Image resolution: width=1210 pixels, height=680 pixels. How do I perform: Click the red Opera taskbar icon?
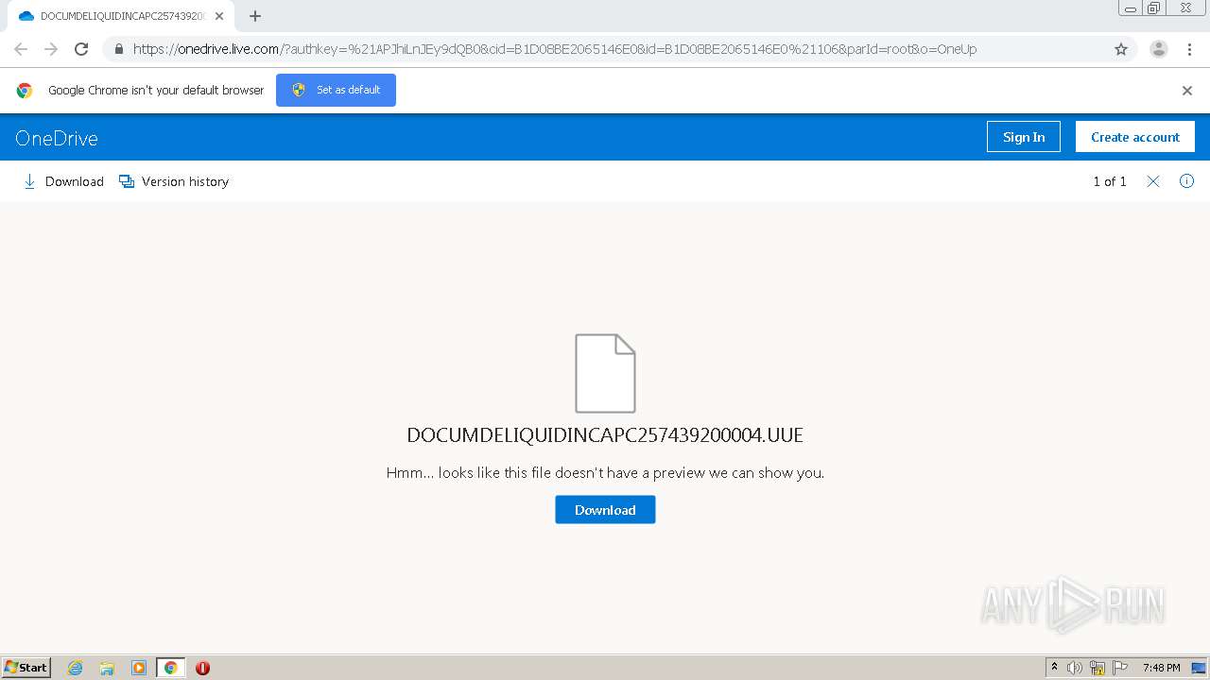point(202,668)
